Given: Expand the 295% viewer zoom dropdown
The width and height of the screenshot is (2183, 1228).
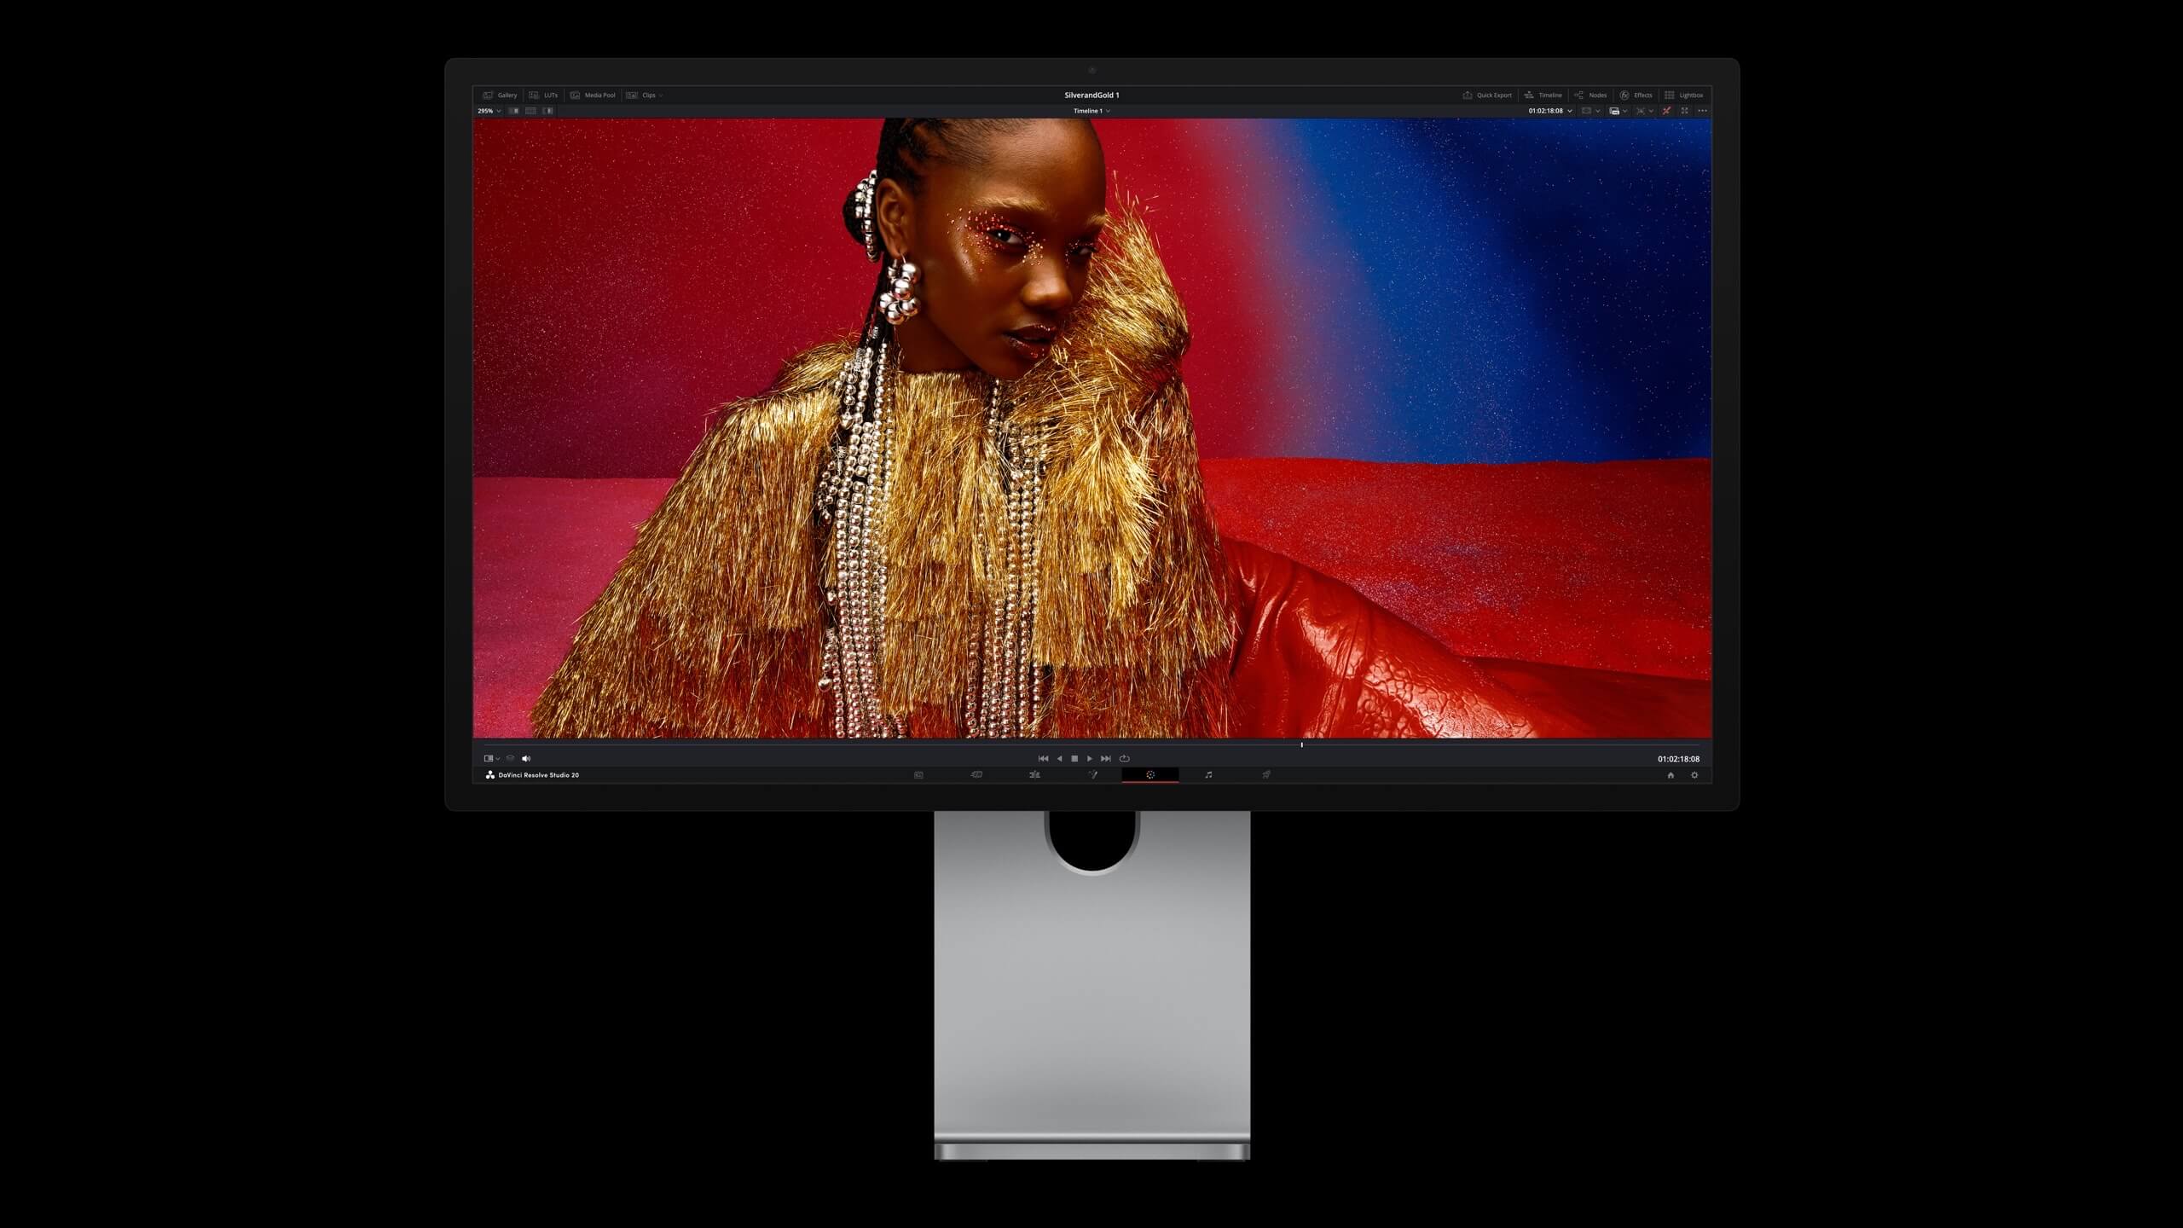Looking at the screenshot, I should pyautogui.click(x=489, y=110).
